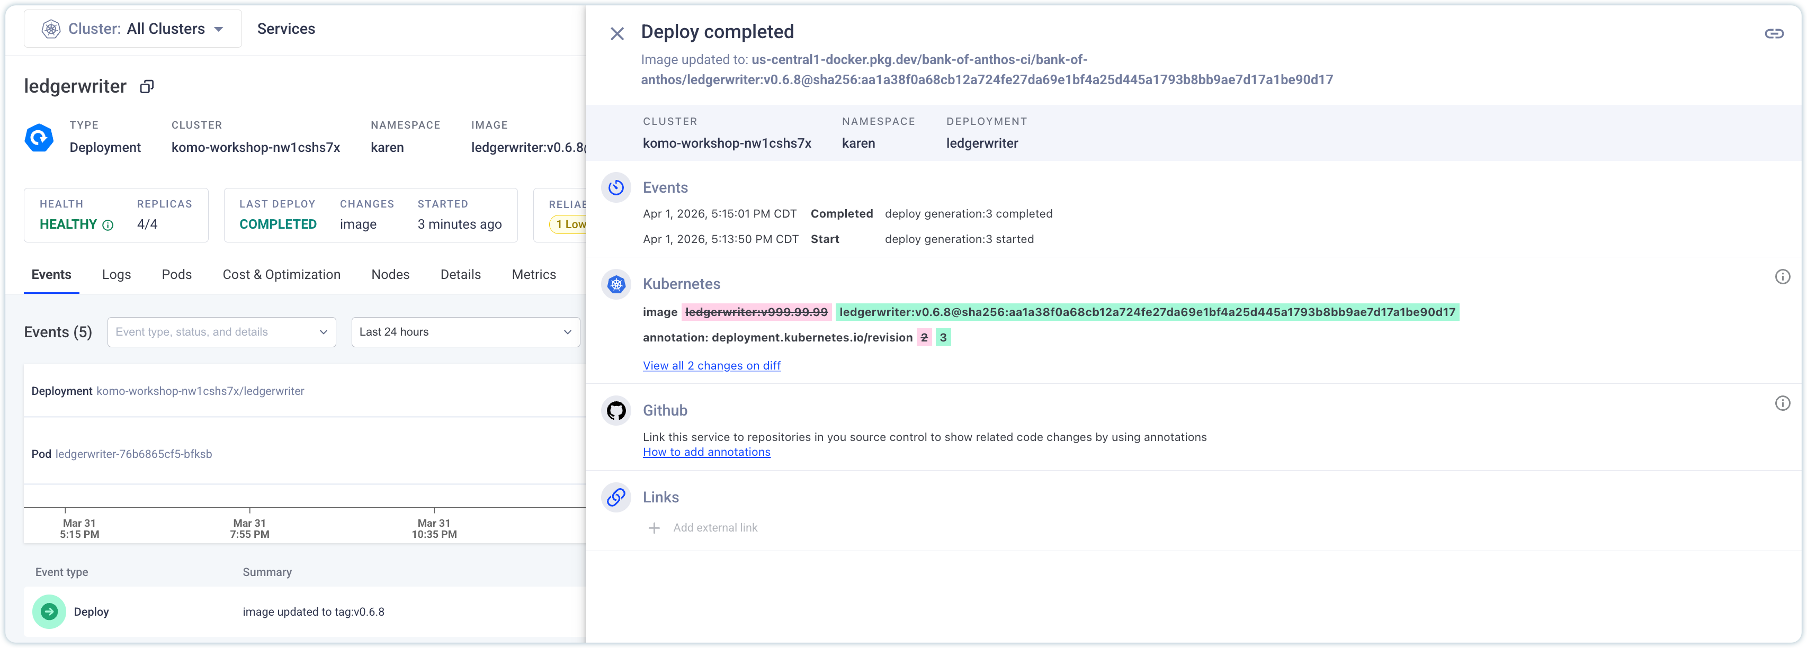
Task: Click timeline marker Mar 31 10:35 PM
Action: coord(434,529)
